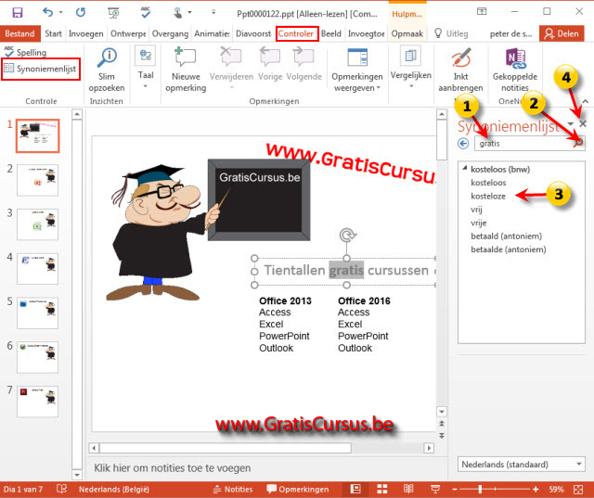Open the ribbon display options icon
594x498 pixels.
point(482,11)
